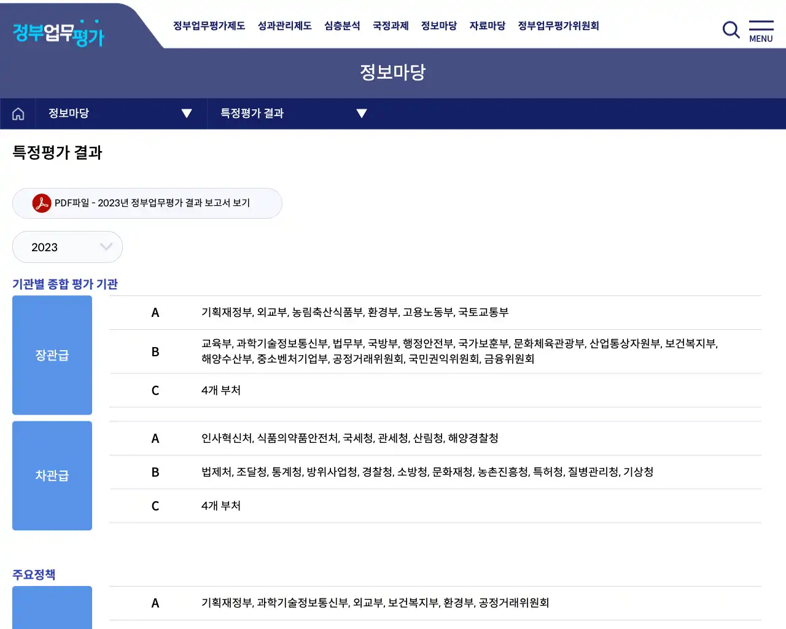The height and width of the screenshot is (629, 786).
Task: Open the hamburger MENU icon
Action: (x=761, y=31)
